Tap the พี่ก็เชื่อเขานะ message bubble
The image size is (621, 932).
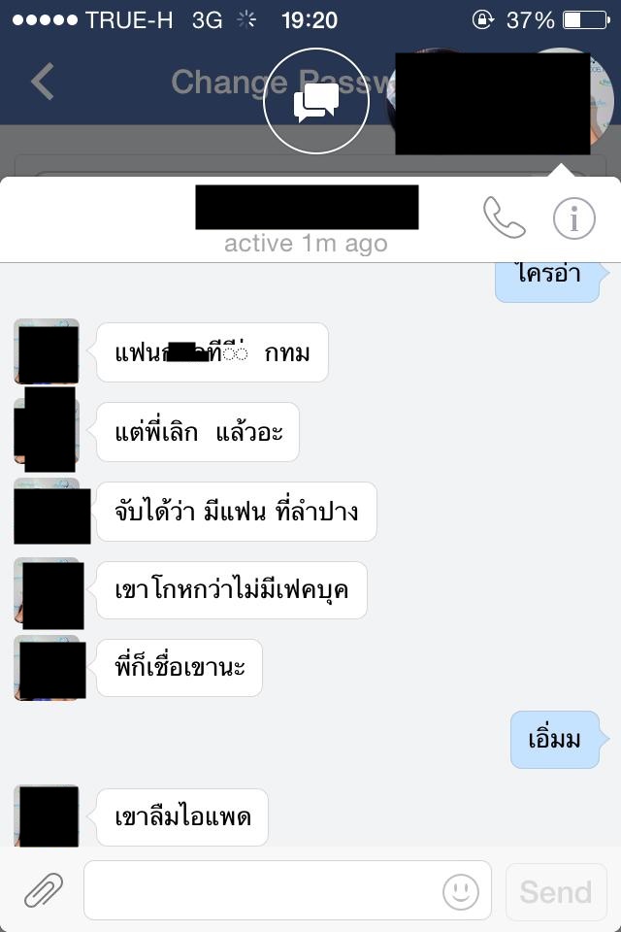point(180,668)
